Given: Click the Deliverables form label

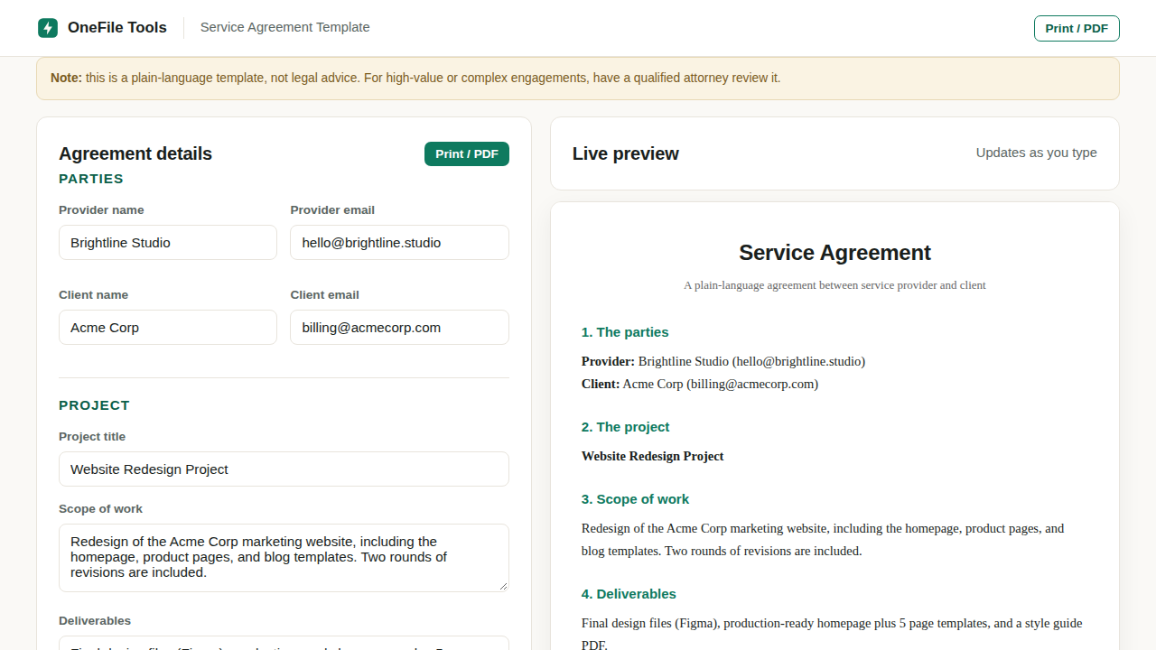Looking at the screenshot, I should click(95, 621).
